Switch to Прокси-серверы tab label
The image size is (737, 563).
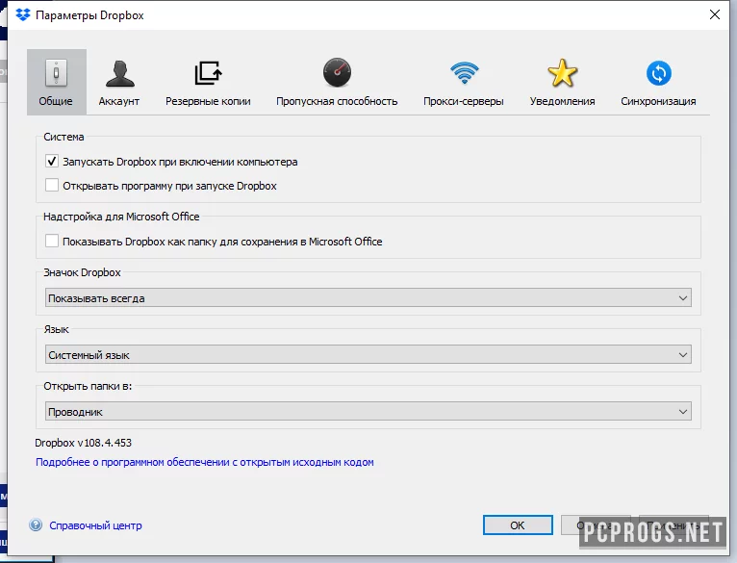pyautogui.click(x=464, y=101)
